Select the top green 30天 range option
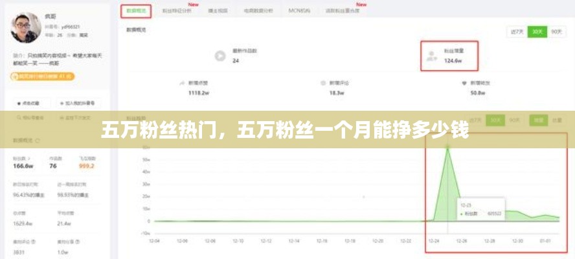 pos(536,31)
